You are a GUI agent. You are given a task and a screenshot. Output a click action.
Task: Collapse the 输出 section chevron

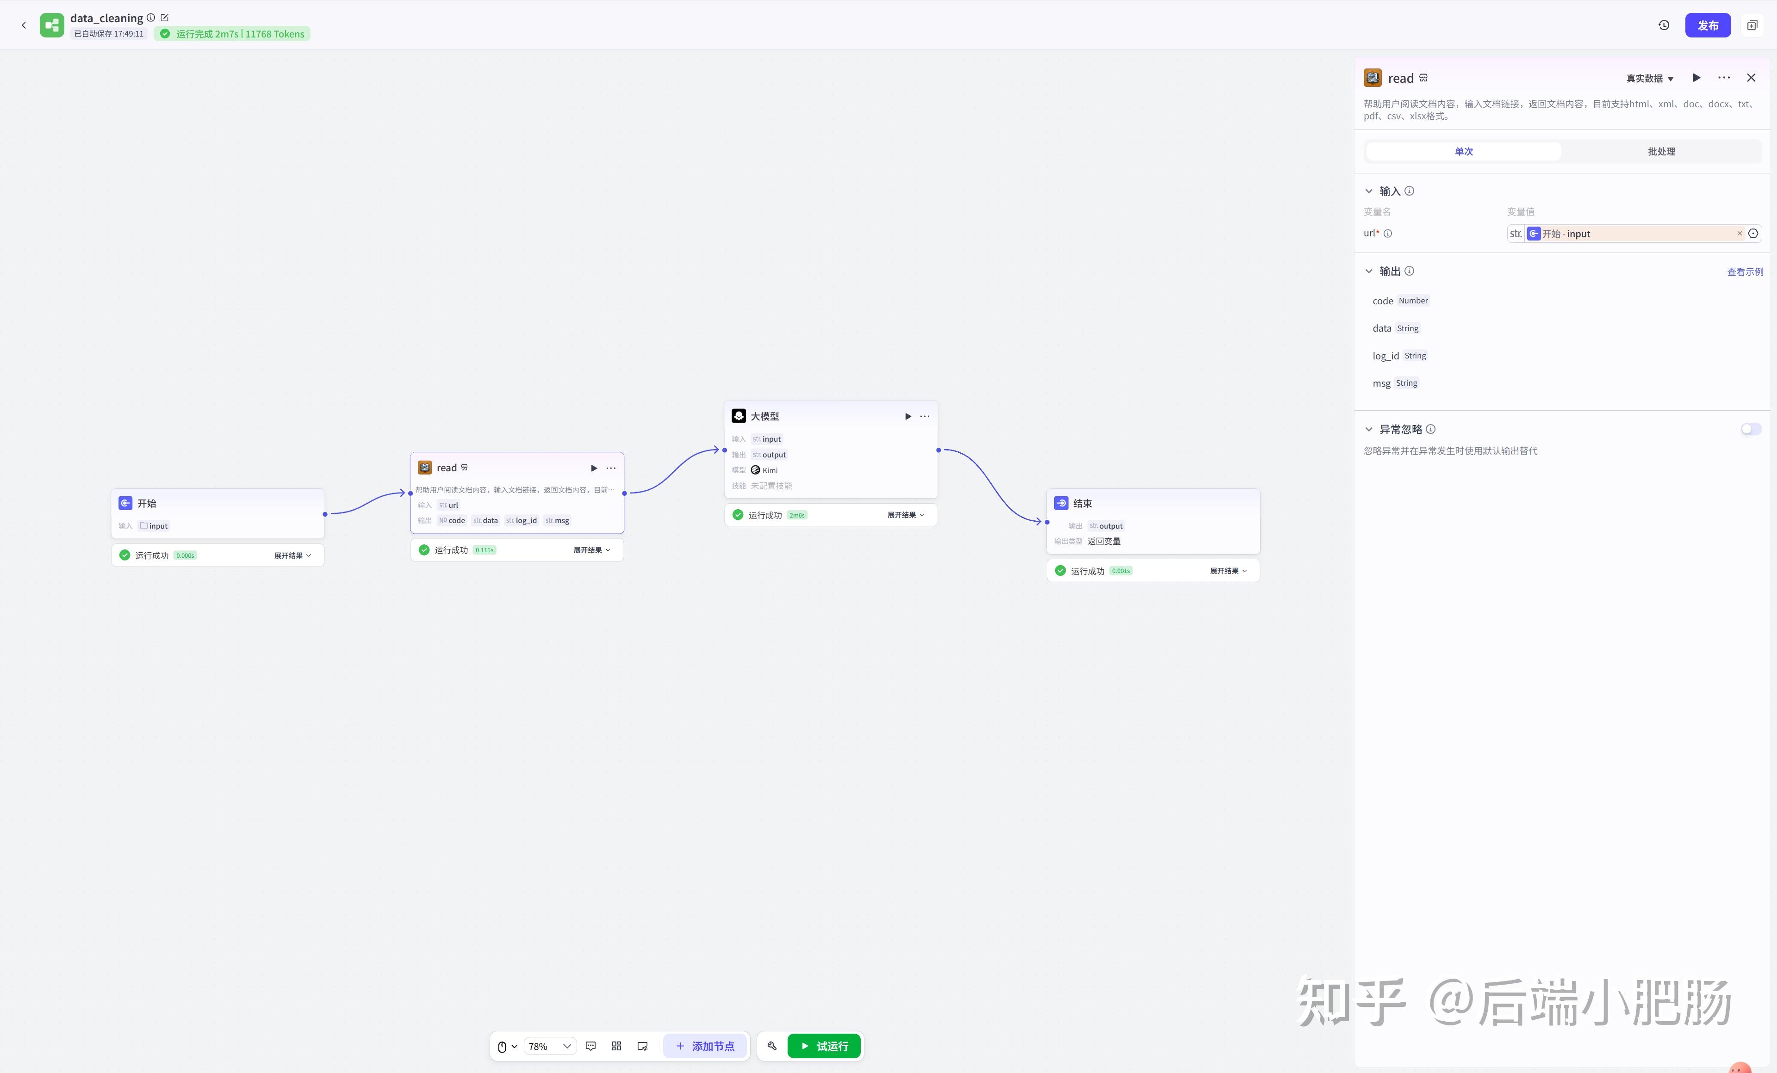[1369, 271]
